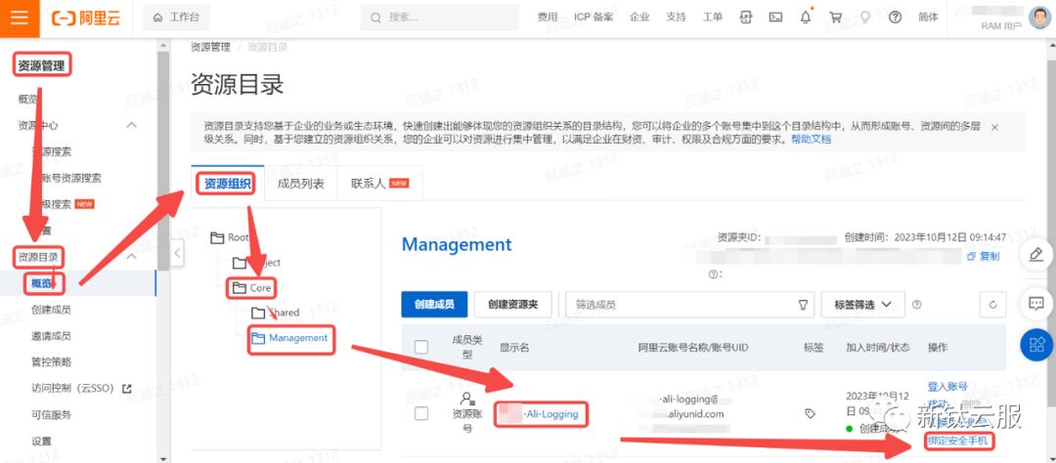Check the Ali-Logging row checkbox
Viewport: 1056px width, 463px height.
tap(421, 414)
